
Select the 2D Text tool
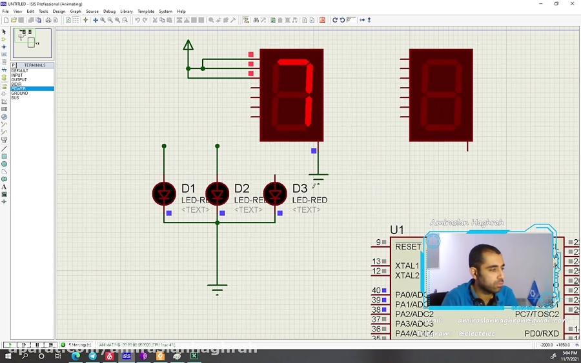pos(4,187)
